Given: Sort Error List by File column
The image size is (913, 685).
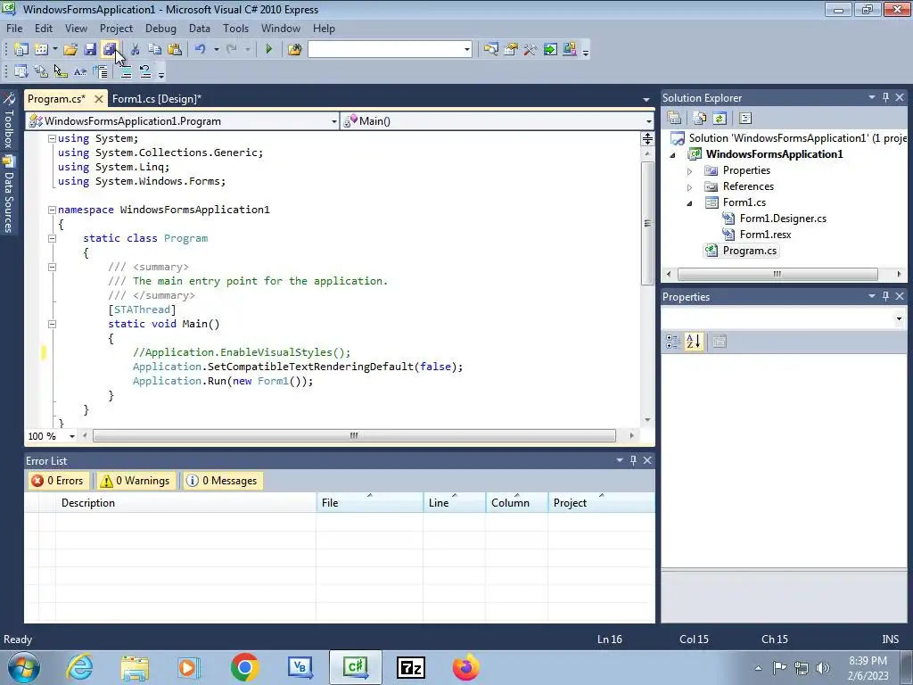Looking at the screenshot, I should (370, 503).
